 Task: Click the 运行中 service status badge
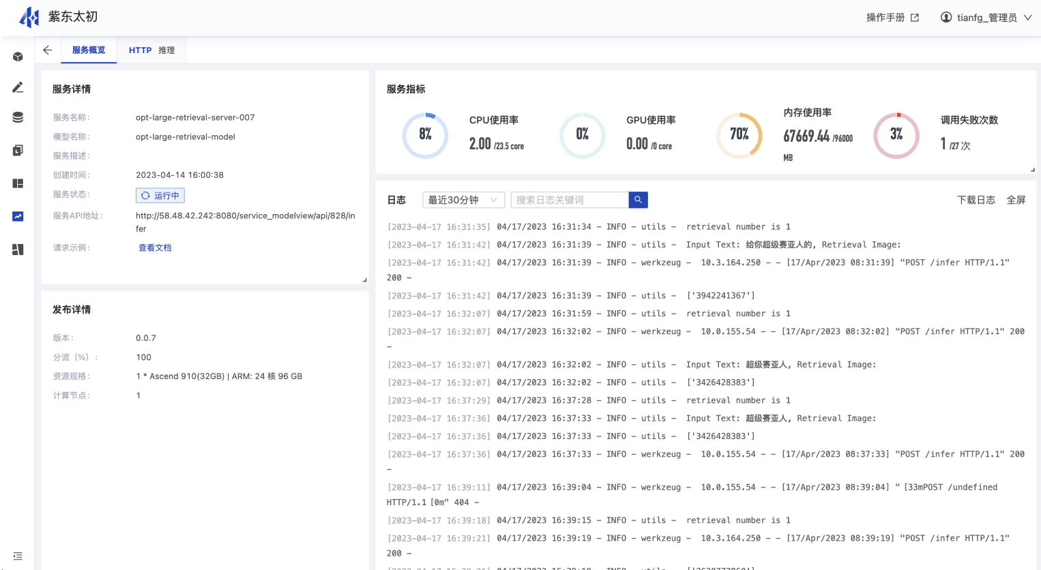(x=160, y=196)
